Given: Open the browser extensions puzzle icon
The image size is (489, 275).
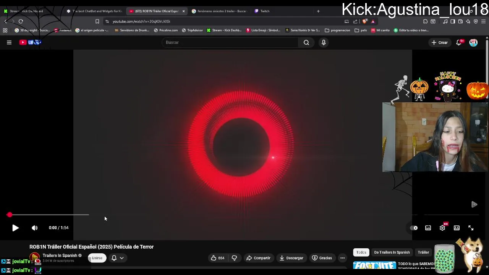Looking at the screenshot, I should point(425,21).
